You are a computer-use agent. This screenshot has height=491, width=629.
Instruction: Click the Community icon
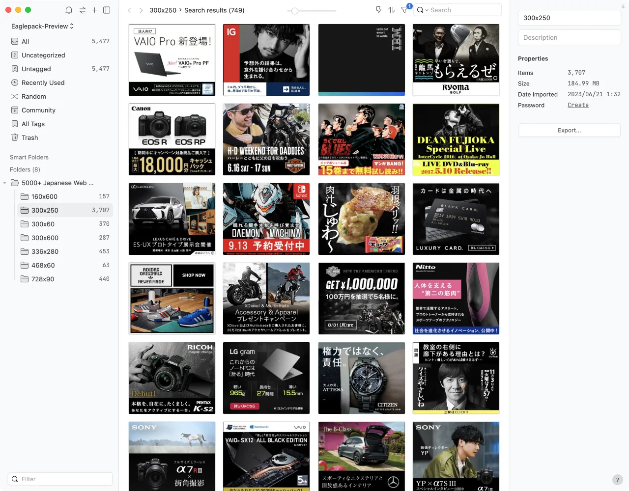pyautogui.click(x=15, y=110)
